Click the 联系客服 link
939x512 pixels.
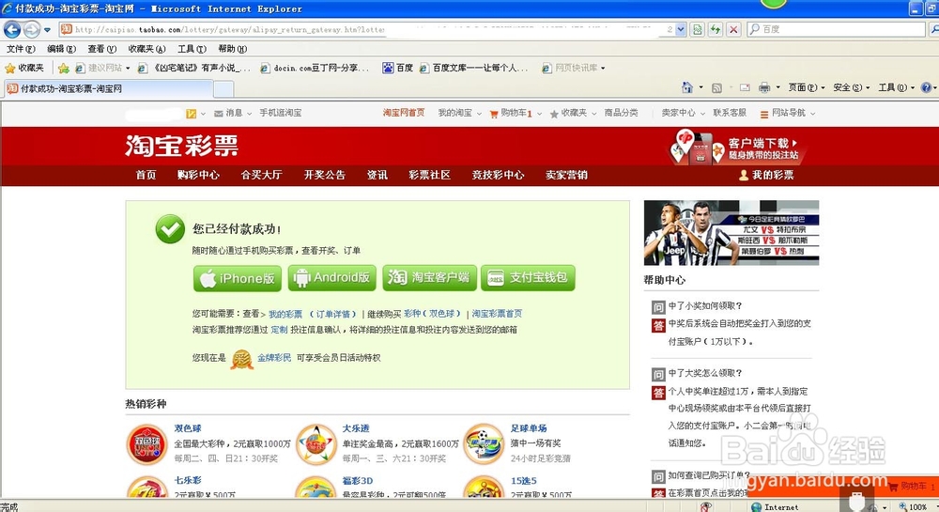click(730, 113)
